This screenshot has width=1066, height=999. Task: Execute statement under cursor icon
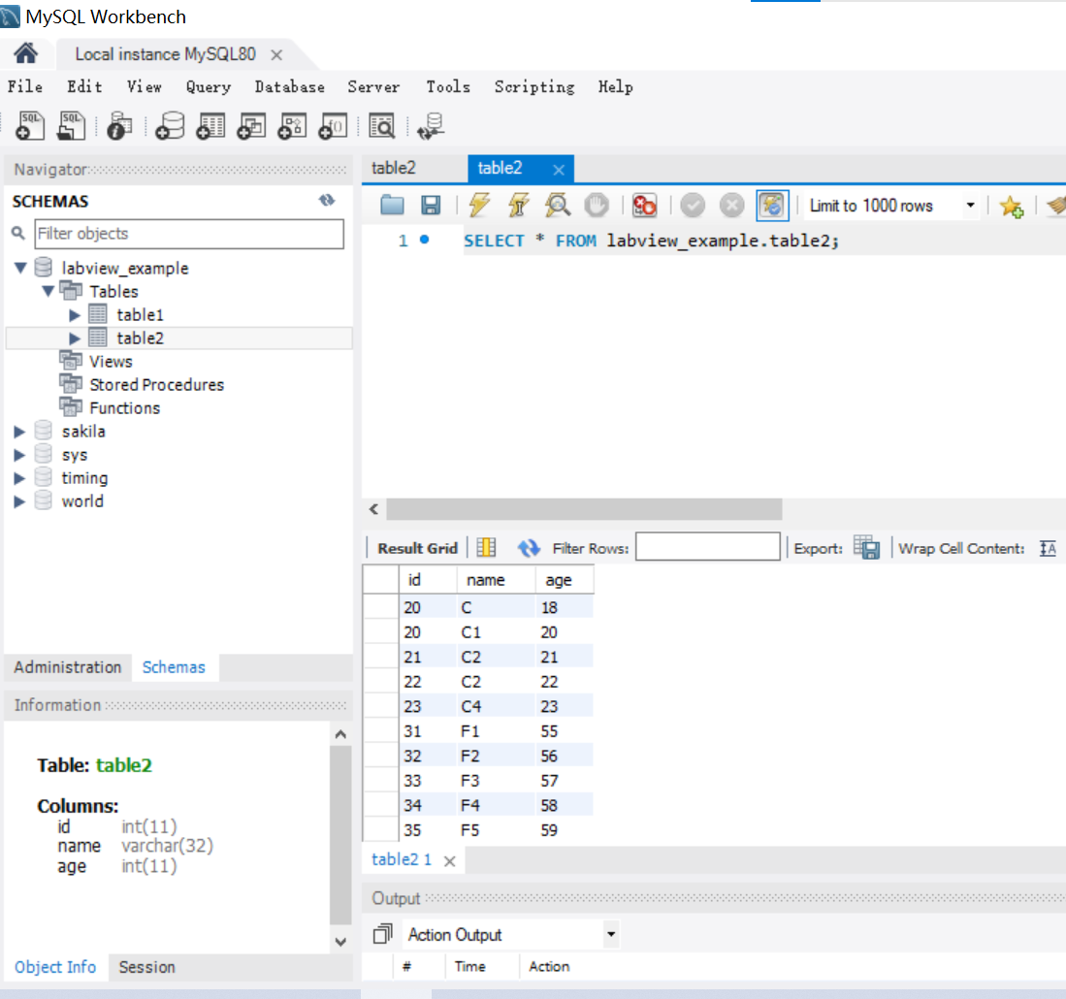tap(519, 206)
